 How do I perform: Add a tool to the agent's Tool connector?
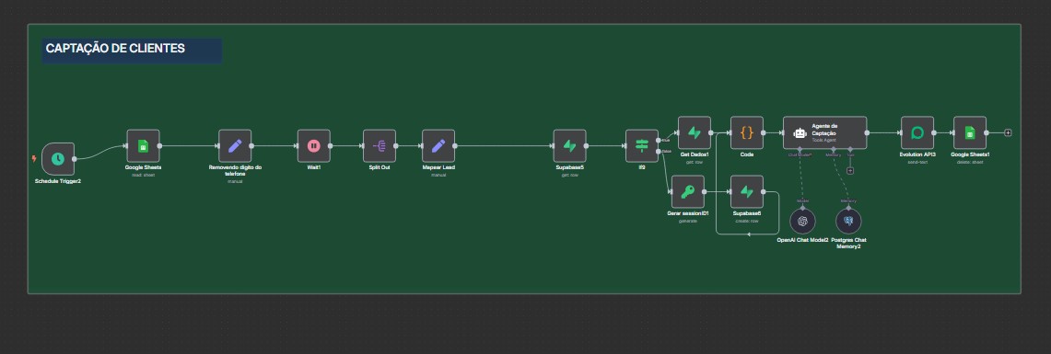pyautogui.click(x=850, y=171)
